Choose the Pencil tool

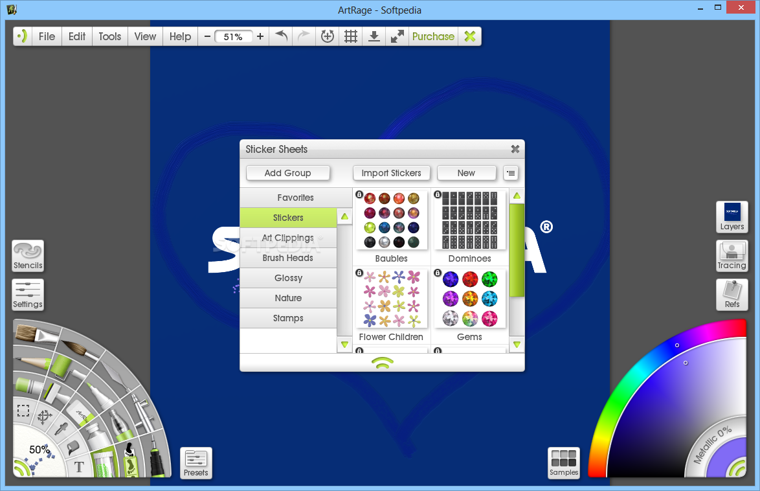[30, 361]
